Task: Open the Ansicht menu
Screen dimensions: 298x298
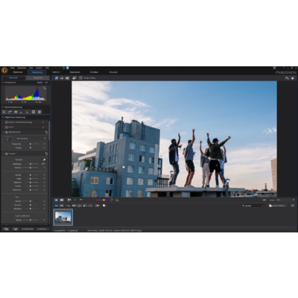Action: point(39,68)
